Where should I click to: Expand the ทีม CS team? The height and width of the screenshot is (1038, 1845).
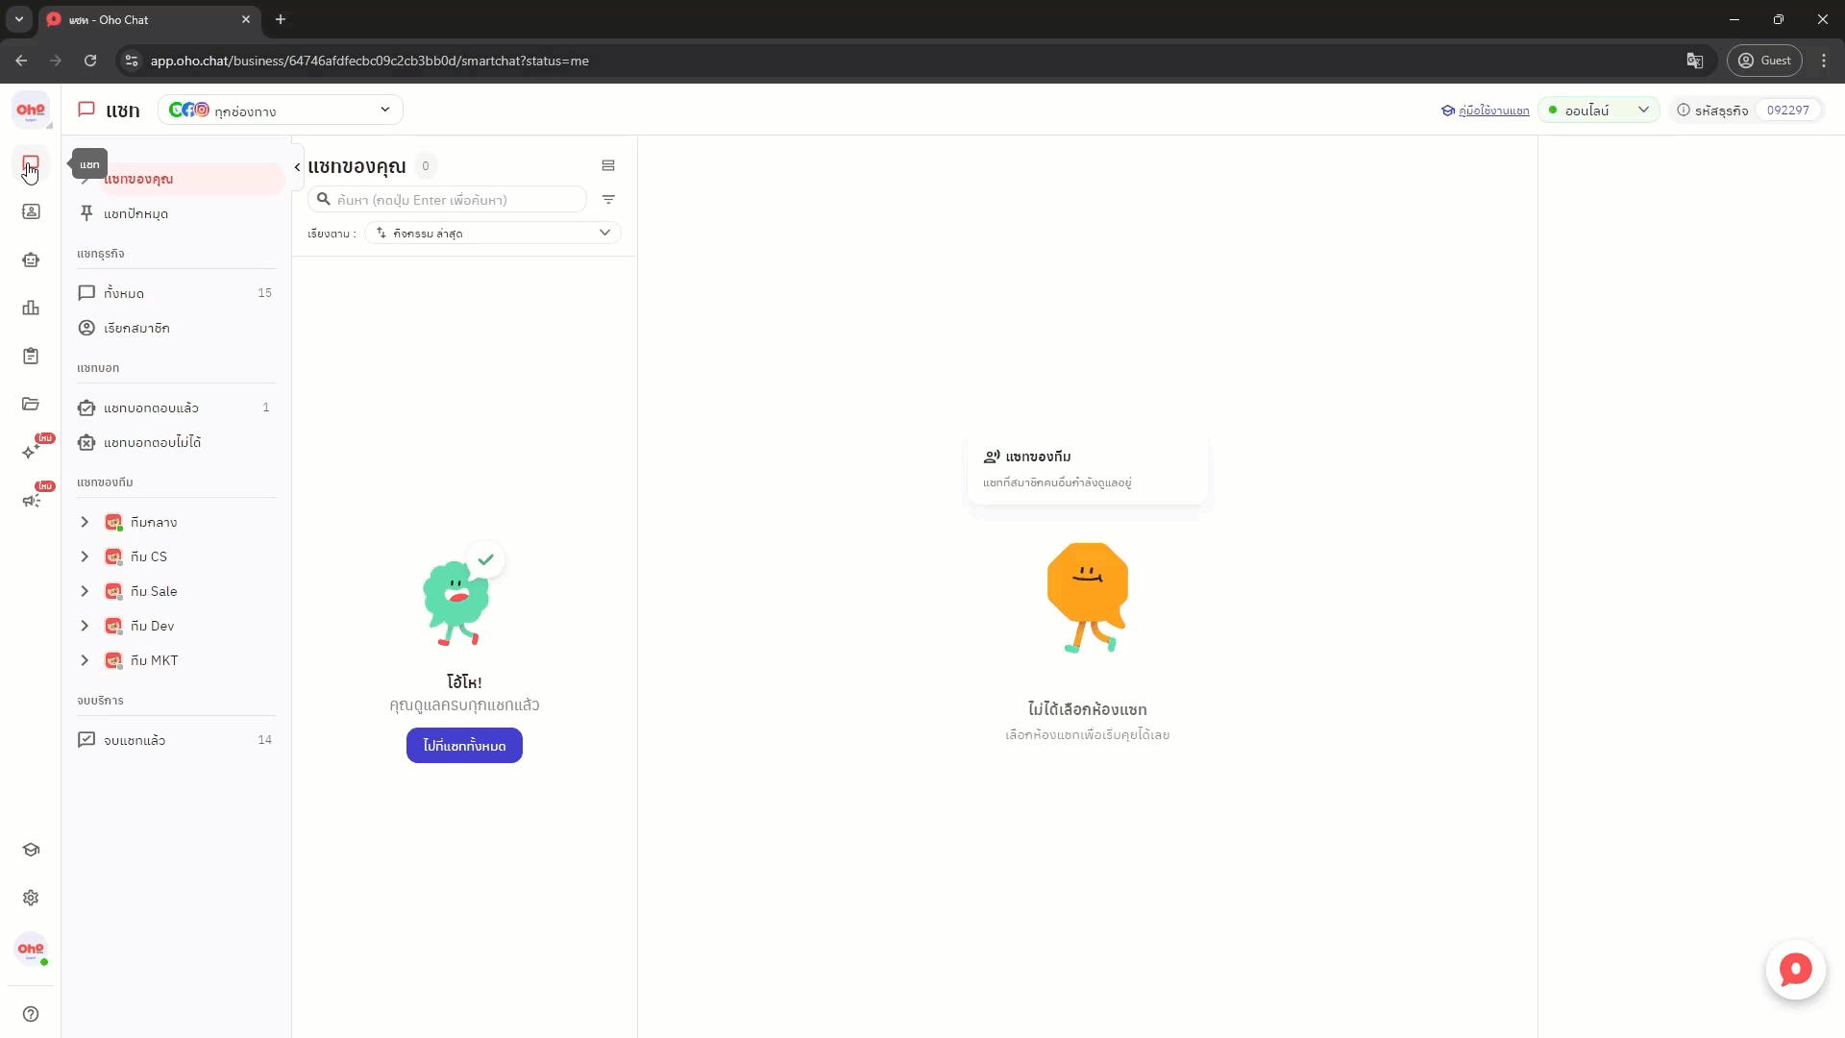pos(85,556)
